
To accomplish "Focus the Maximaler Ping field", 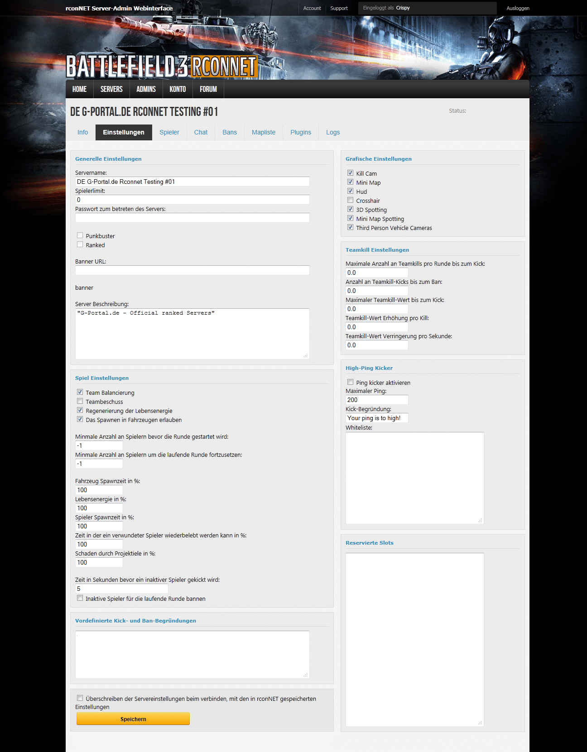I will coord(376,400).
